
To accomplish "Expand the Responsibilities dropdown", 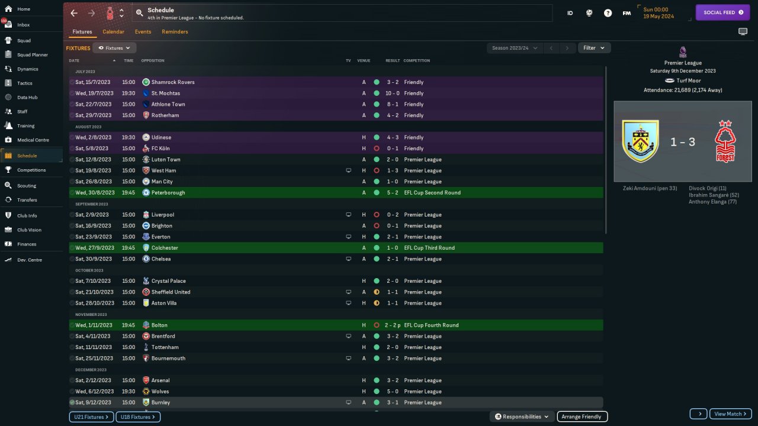I will tap(522, 417).
